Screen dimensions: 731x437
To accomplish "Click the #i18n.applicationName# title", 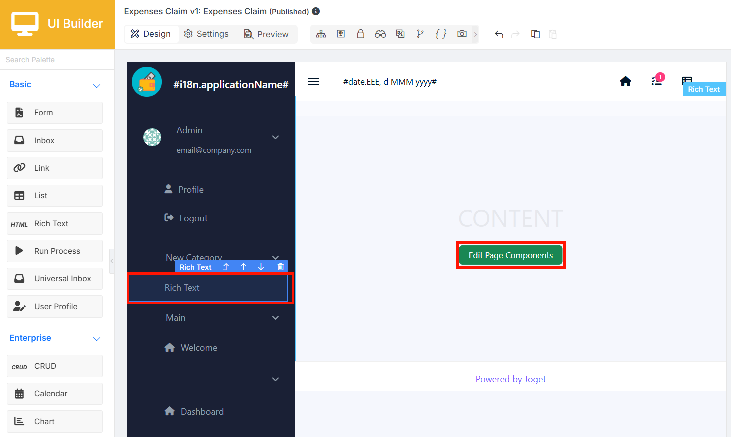I will pos(231,85).
